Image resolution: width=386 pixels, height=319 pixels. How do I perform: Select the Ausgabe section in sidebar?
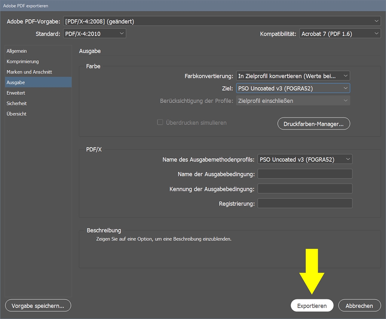coord(16,82)
